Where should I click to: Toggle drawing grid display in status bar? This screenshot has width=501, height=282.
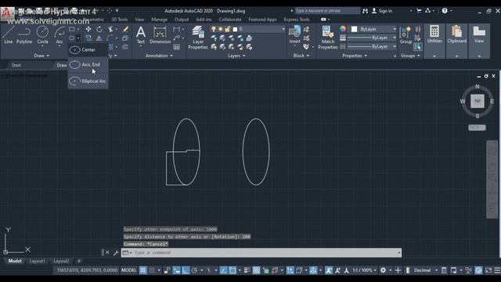coord(142,270)
